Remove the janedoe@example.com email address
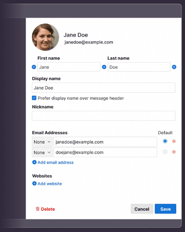185x232 pixels. point(174,141)
